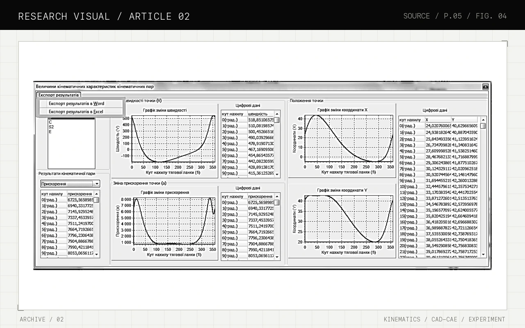Choose Експорт результатів в Excel
Viewport: 525px width, 328px height.
pyautogui.click(x=81, y=112)
